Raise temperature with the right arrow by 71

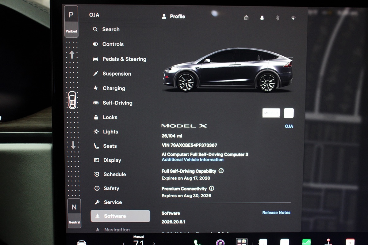pyautogui.click(x=154, y=243)
